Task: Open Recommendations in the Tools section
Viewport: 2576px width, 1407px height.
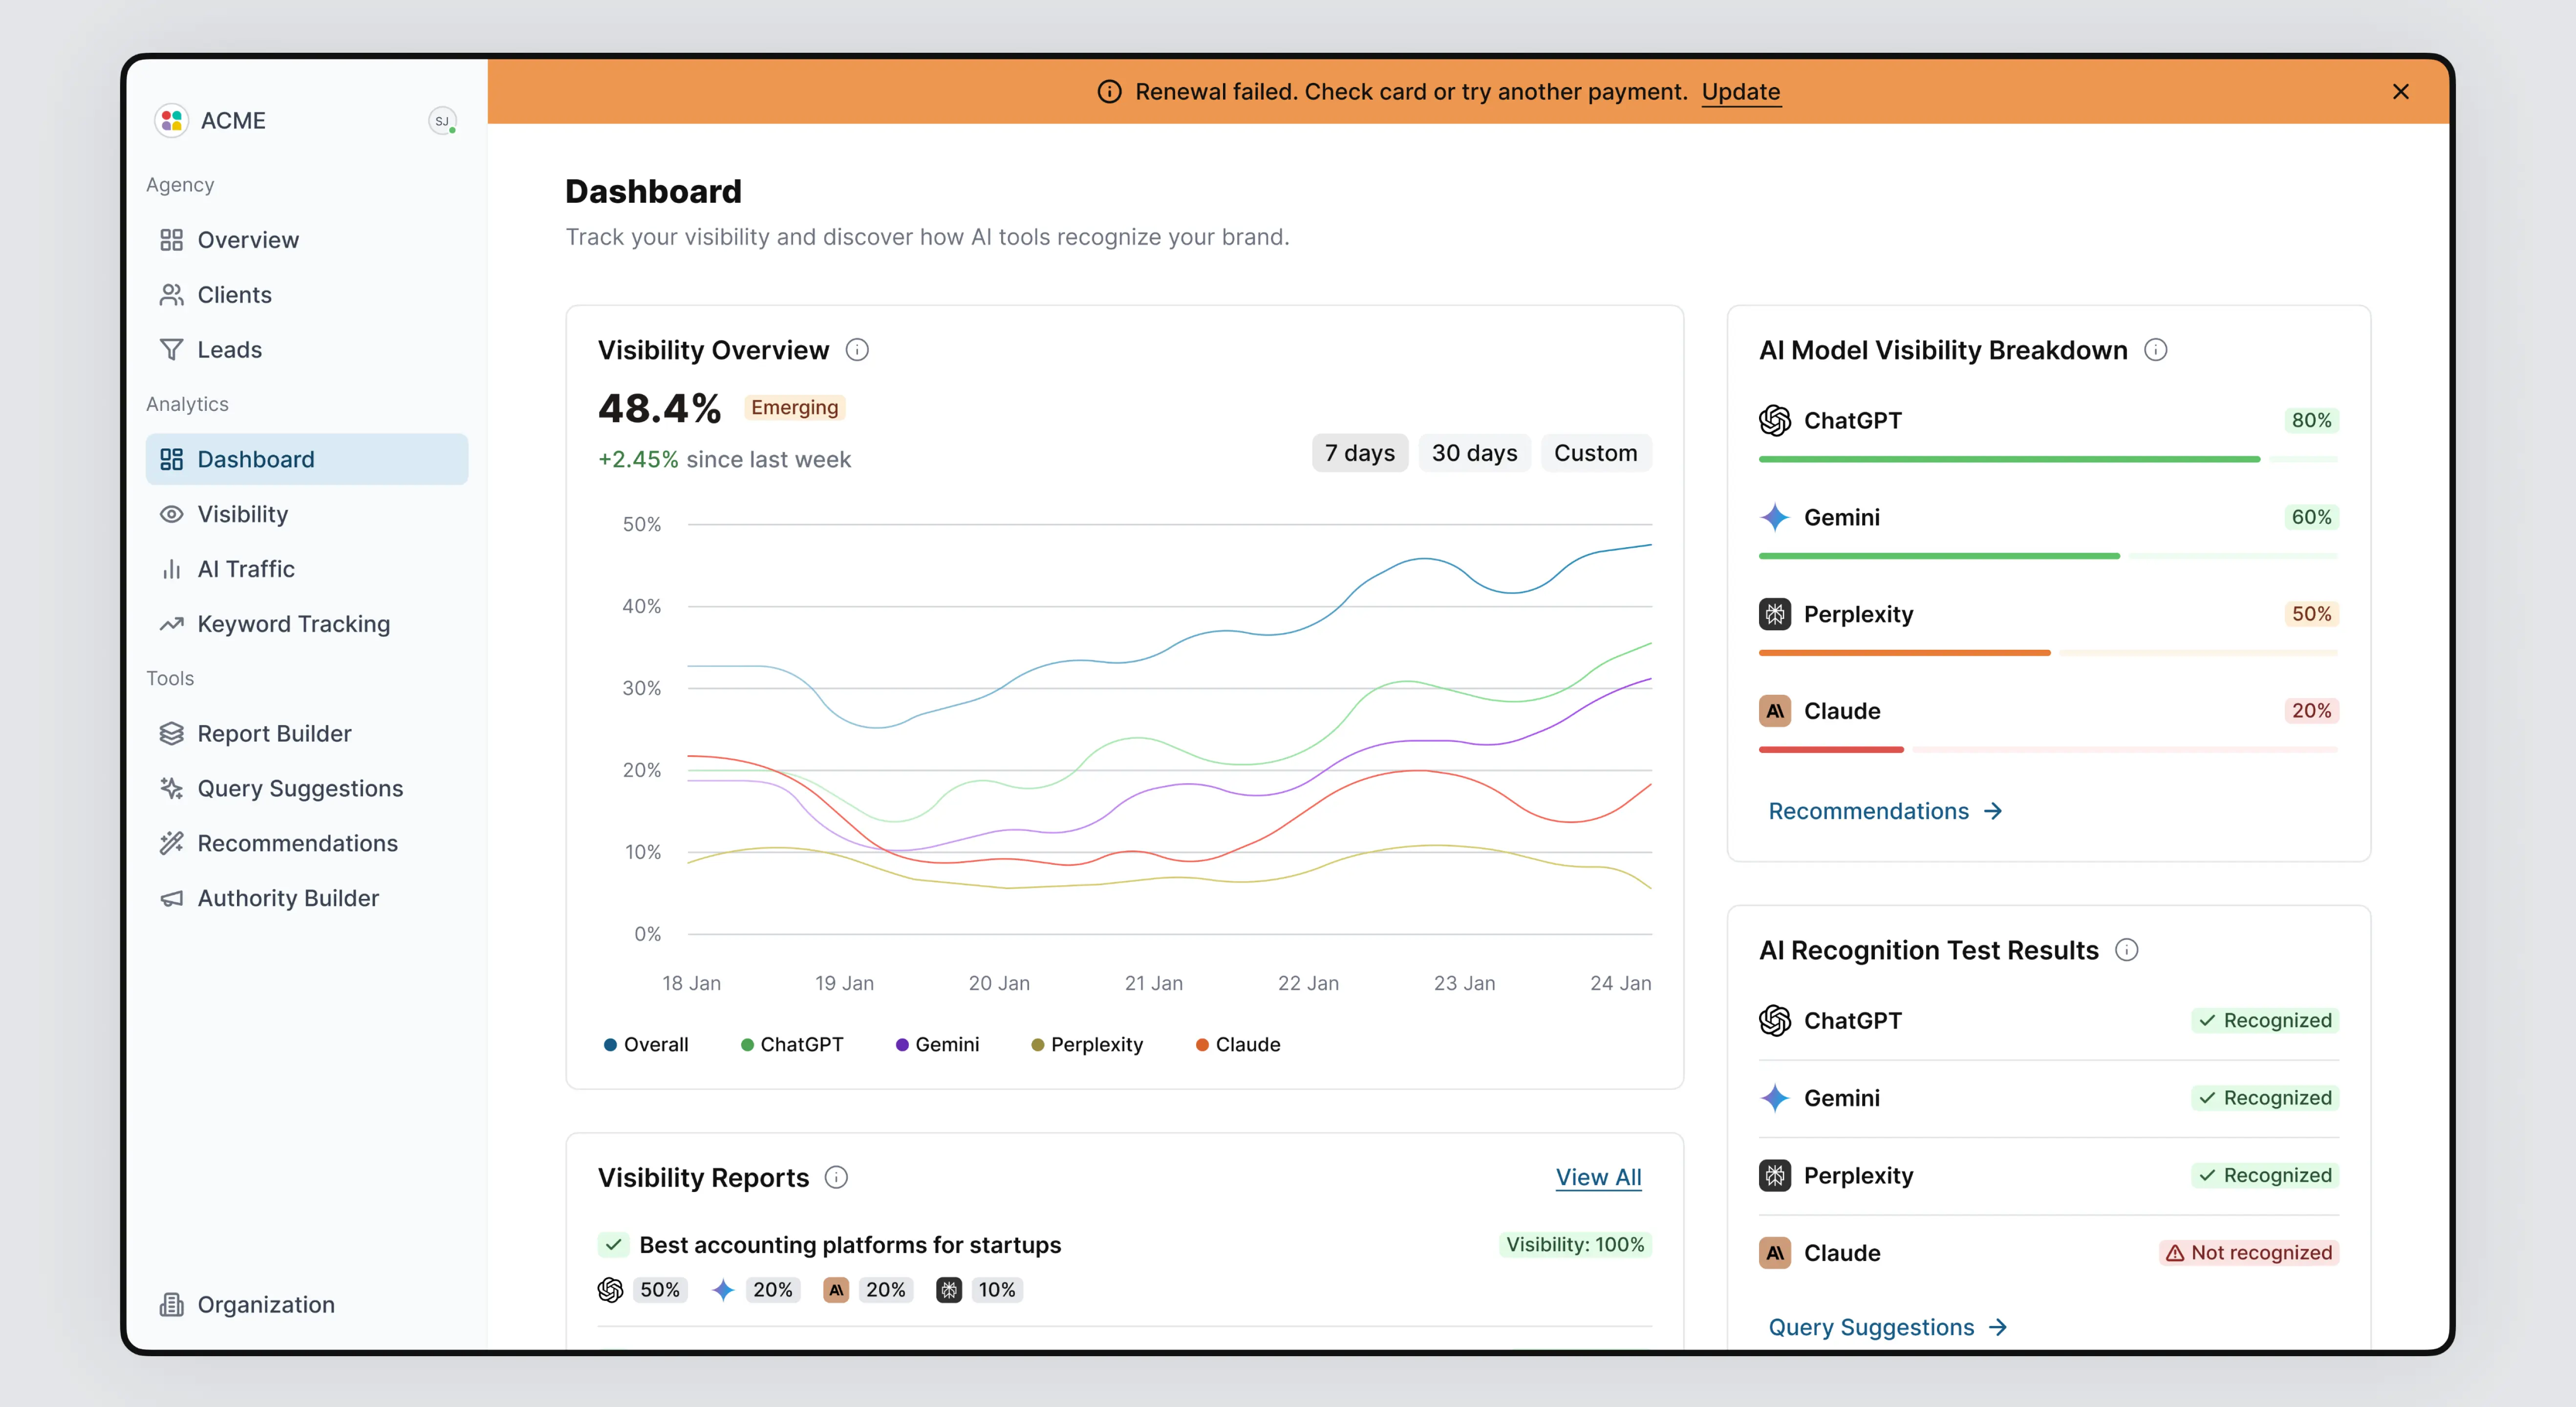Action: (x=306, y=843)
